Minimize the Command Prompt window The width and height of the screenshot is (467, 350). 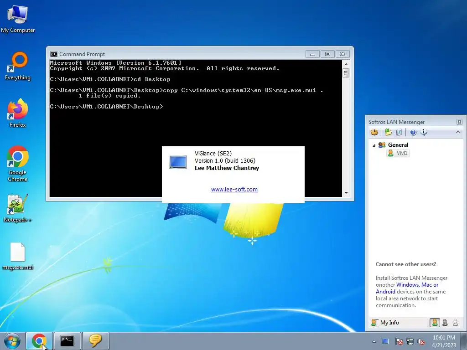(x=312, y=54)
